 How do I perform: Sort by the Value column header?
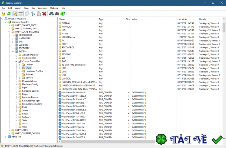pos(153,19)
